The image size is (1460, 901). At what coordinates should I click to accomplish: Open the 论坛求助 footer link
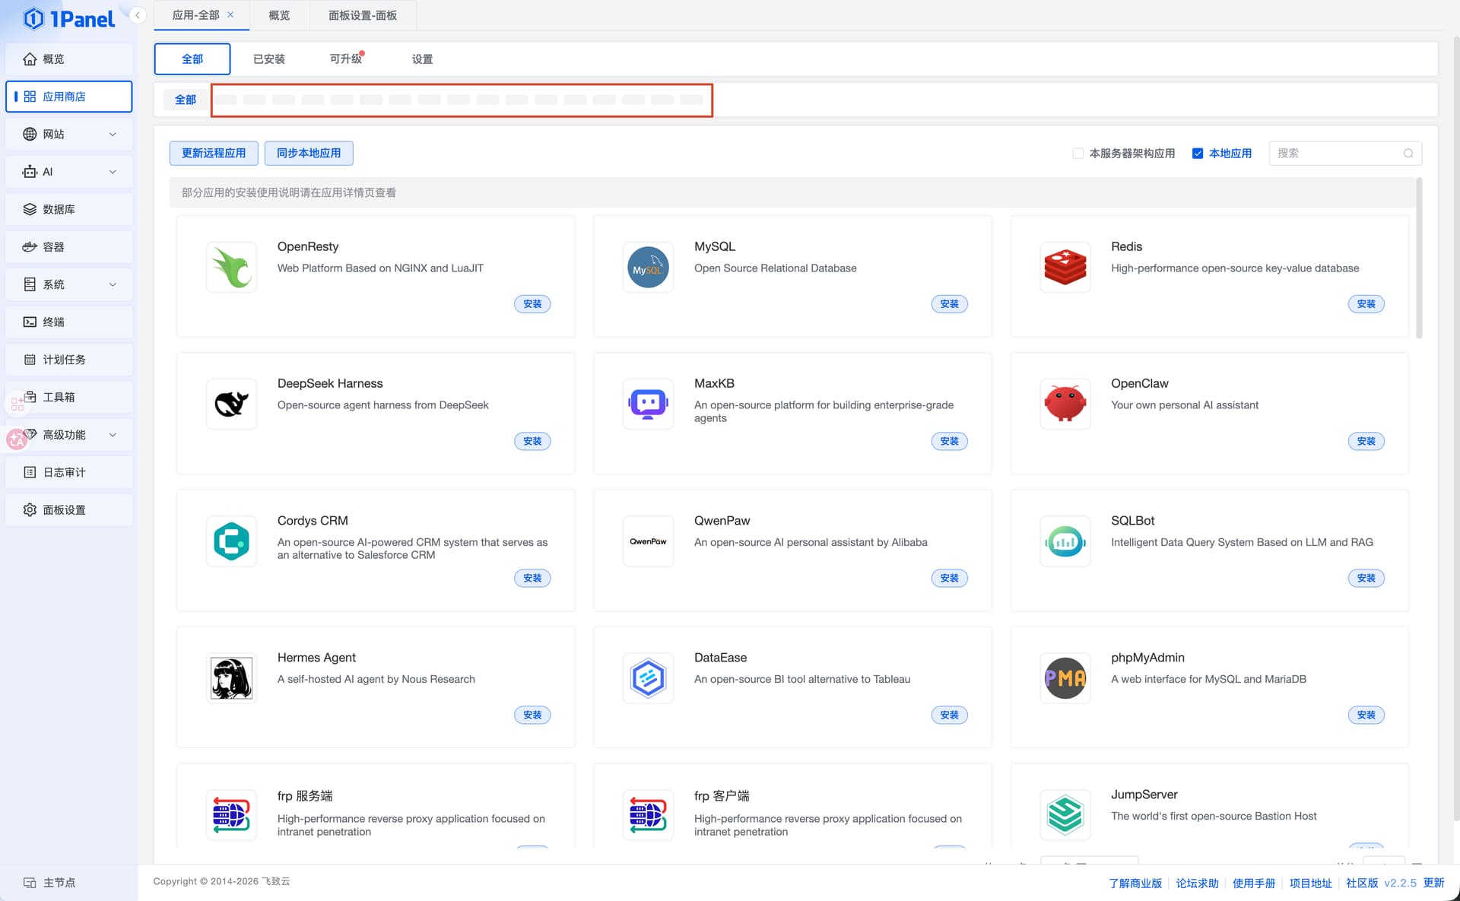[1197, 883]
